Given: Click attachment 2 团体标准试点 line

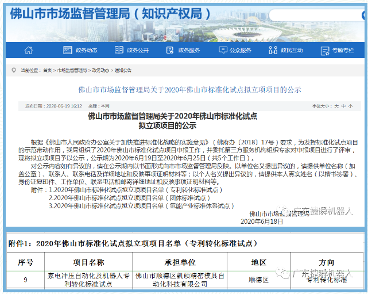Looking at the screenshot, I should [x=129, y=198].
